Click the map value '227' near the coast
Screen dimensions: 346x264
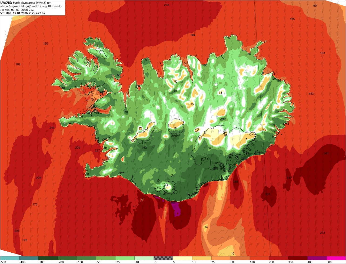[x=97, y=150]
